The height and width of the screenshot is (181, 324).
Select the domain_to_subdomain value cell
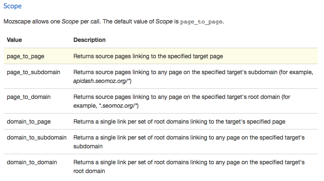(x=37, y=137)
